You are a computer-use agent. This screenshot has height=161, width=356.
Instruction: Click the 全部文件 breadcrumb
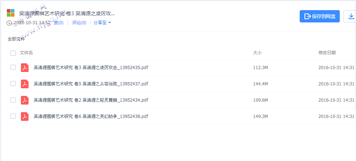[x=16, y=39]
